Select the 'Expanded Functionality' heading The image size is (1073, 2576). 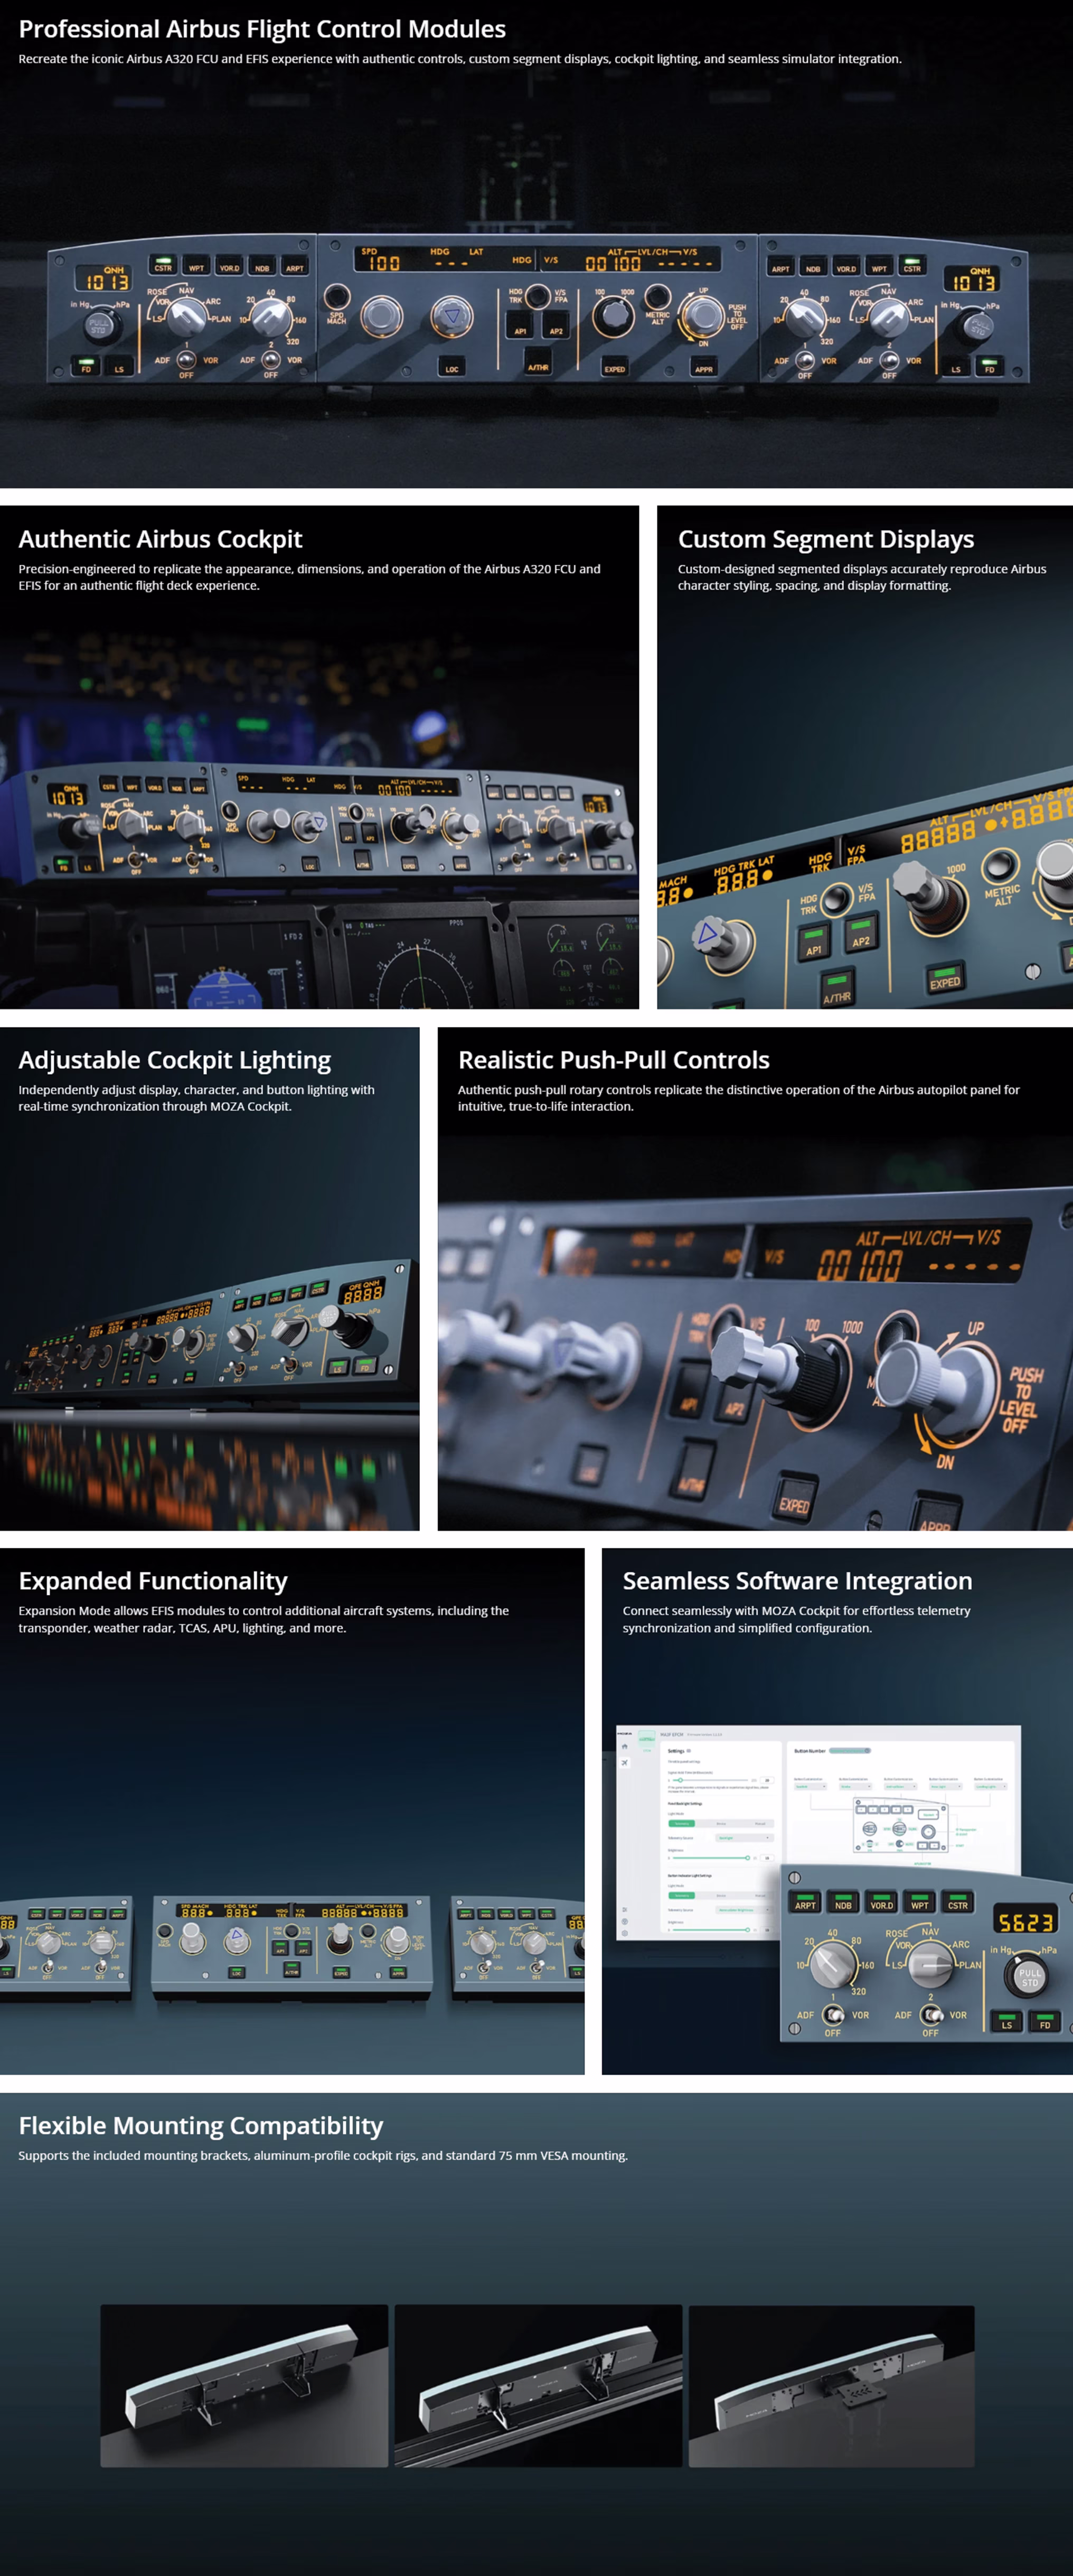click(153, 1581)
